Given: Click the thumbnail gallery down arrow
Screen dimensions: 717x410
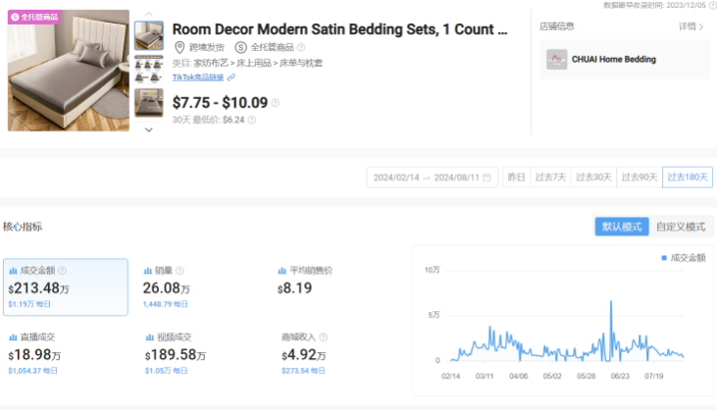Looking at the screenshot, I should tap(149, 128).
